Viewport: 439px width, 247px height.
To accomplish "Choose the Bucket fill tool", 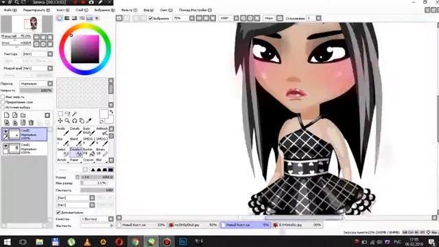I will click(88, 152).
